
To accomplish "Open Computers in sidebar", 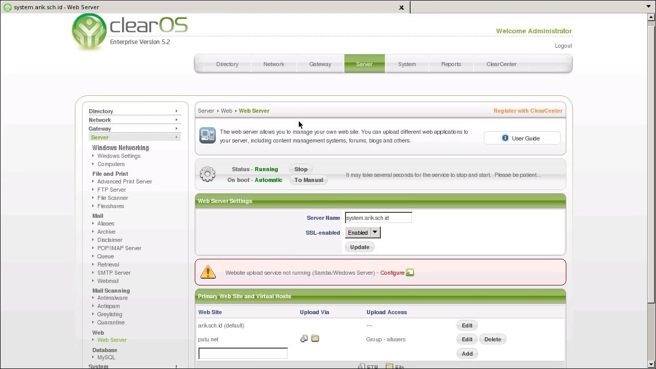I will 111,164.
